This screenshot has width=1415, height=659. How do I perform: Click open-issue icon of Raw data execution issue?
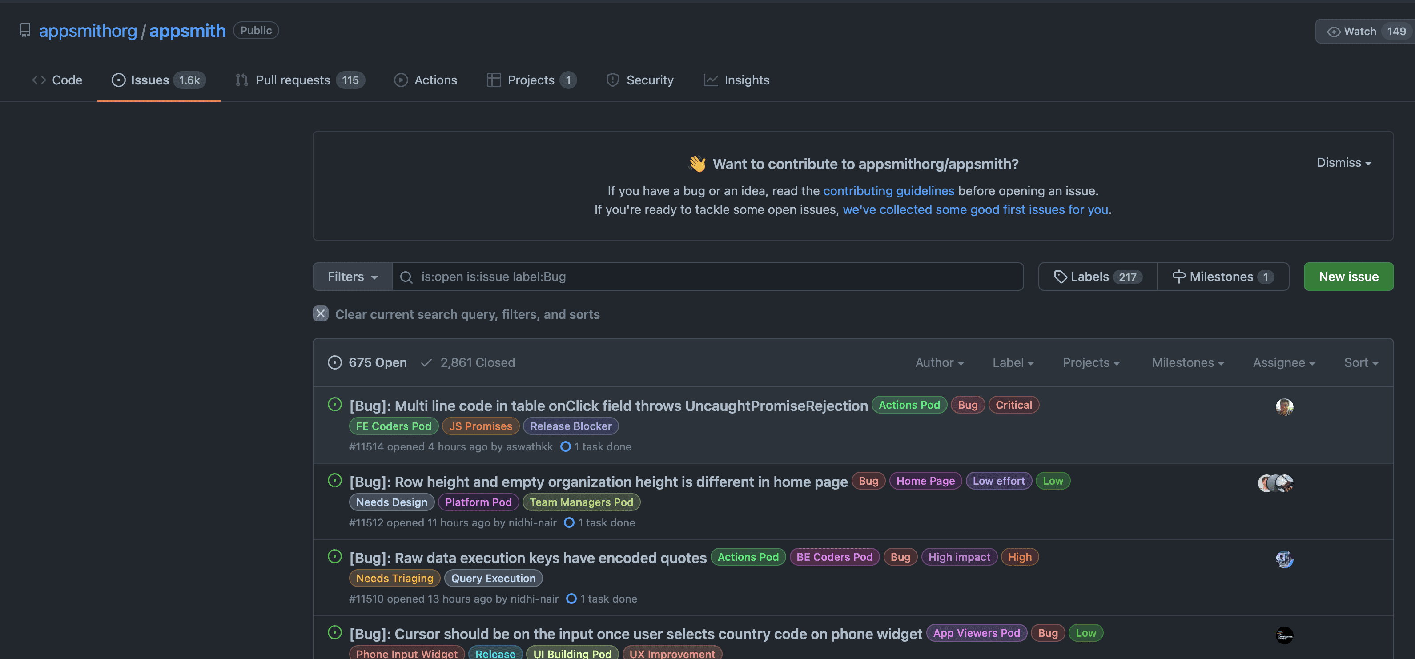pos(334,557)
